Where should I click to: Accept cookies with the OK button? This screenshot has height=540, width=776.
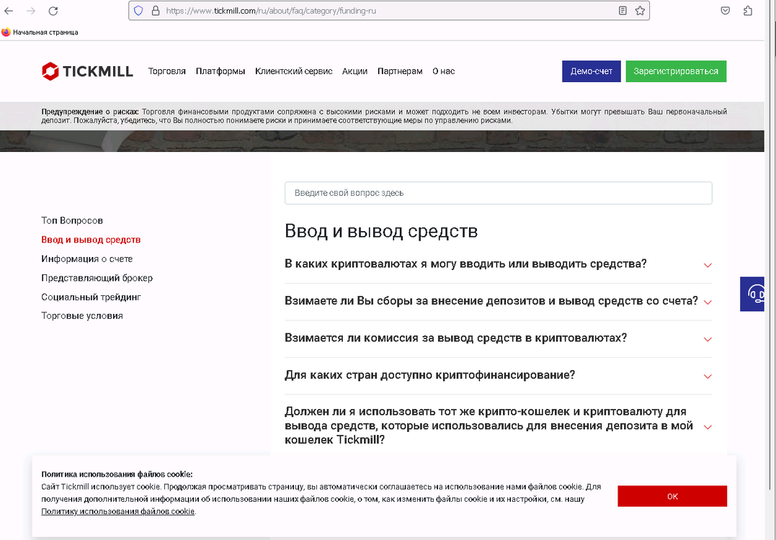point(672,497)
